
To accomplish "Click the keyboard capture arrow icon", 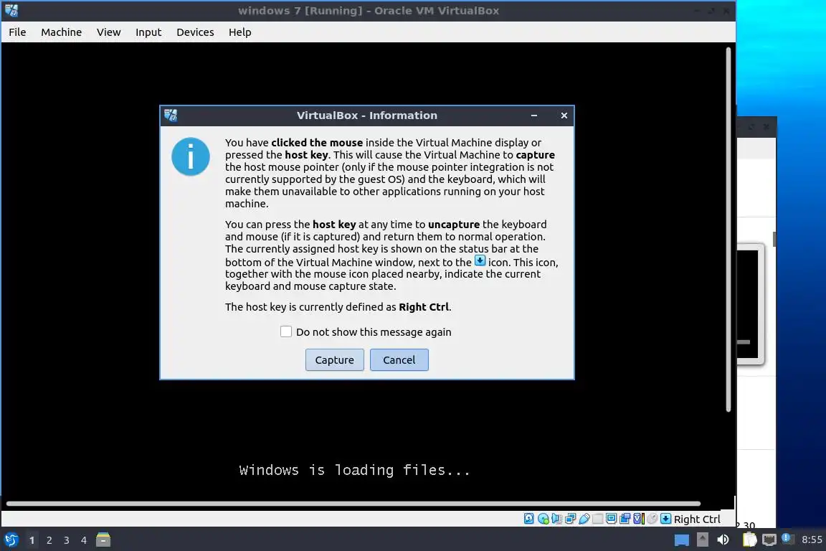I will click(x=666, y=519).
